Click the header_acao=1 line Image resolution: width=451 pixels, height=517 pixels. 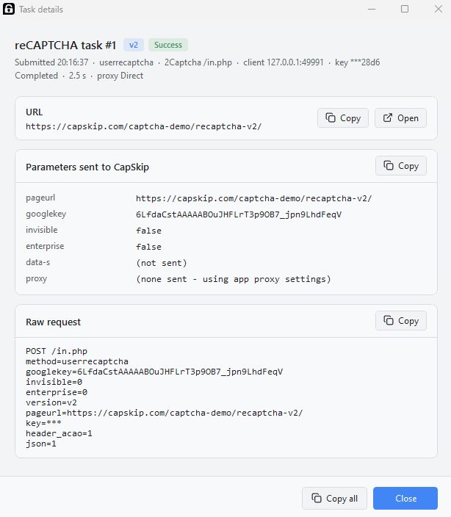point(59,433)
